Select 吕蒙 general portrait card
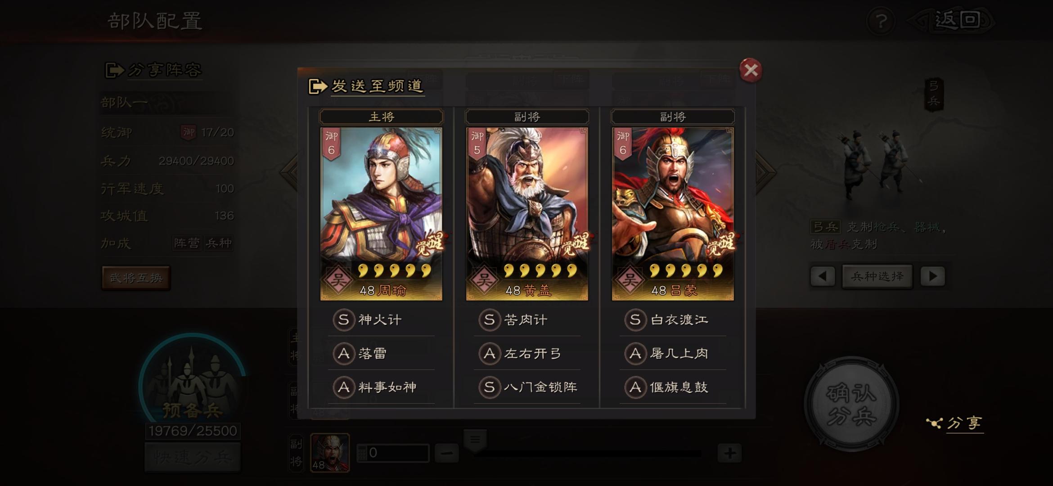The height and width of the screenshot is (486, 1053). 673,214
